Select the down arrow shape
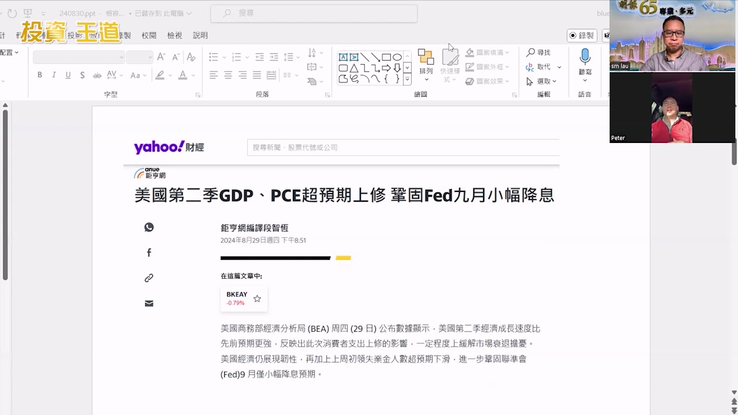 pyautogui.click(x=397, y=68)
